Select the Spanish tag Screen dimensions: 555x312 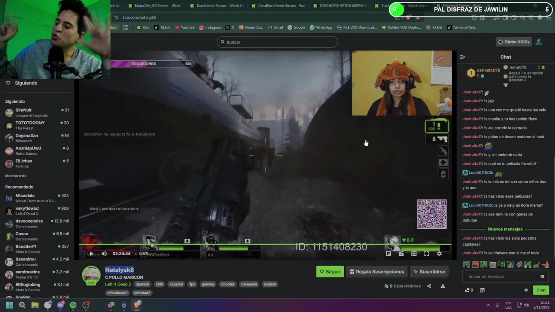(142, 284)
